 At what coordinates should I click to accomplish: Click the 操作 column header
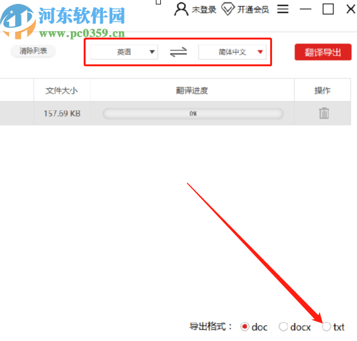coord(323,91)
